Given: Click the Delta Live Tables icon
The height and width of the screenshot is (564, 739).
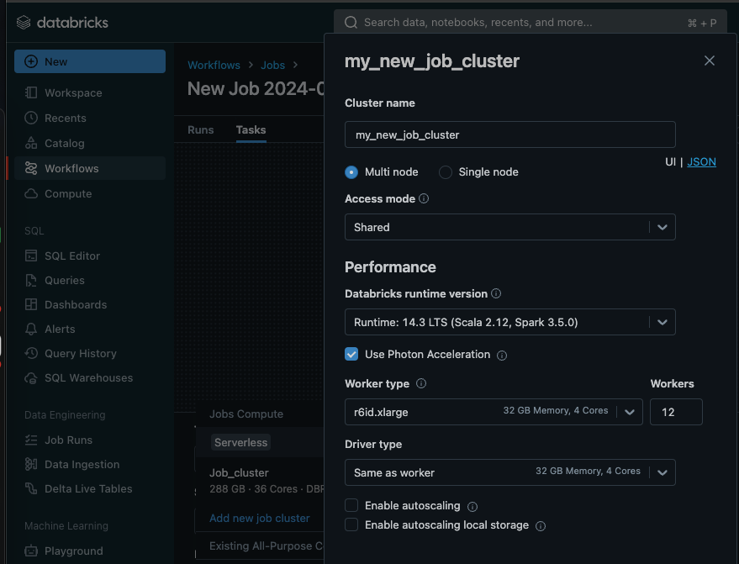Looking at the screenshot, I should [31, 489].
